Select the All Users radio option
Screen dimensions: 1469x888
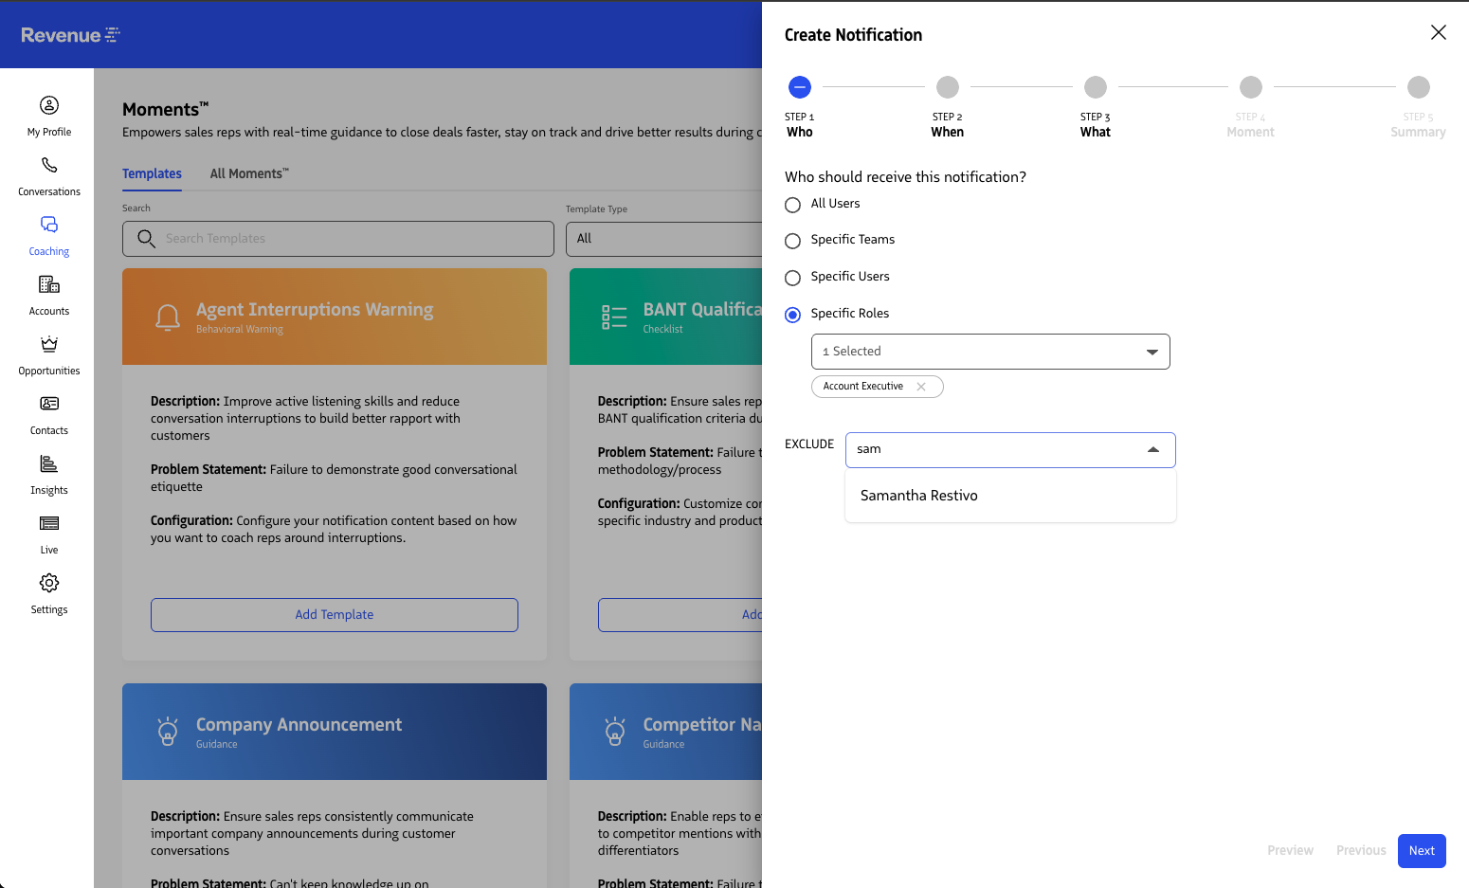(x=793, y=205)
